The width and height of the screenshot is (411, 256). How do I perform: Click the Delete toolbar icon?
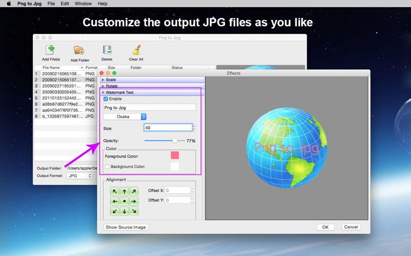coord(107,50)
